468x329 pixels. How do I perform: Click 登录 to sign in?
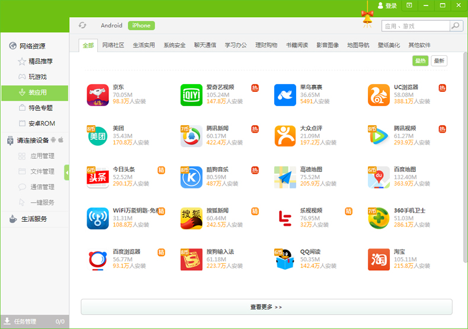click(387, 5)
